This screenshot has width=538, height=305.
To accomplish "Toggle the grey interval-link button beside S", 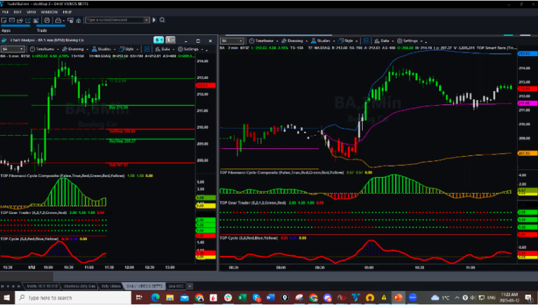I will 170,40.
